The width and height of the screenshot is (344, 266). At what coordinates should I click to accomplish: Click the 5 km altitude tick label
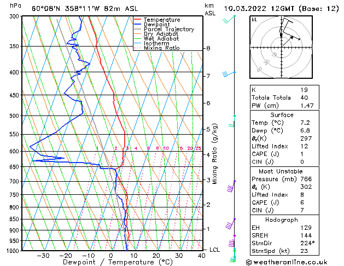tap(208, 129)
